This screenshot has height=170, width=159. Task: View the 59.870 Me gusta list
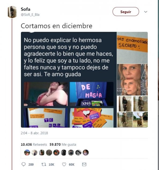(x=63, y=144)
